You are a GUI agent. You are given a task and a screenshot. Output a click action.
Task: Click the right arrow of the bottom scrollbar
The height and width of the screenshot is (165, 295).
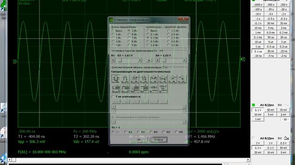tap(248, 160)
